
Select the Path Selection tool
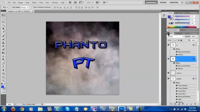click(3, 70)
